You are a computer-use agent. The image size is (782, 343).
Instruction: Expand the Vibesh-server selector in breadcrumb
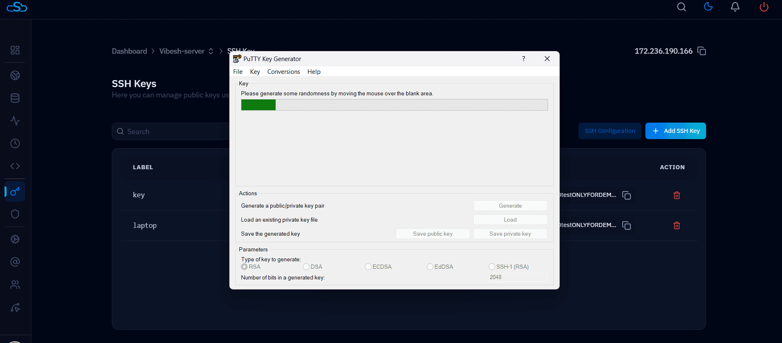[x=211, y=51]
